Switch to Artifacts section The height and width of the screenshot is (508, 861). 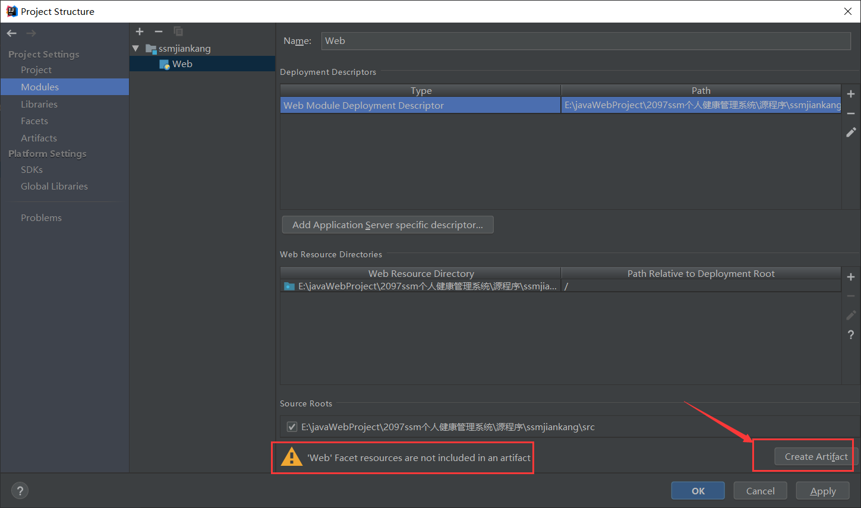39,138
